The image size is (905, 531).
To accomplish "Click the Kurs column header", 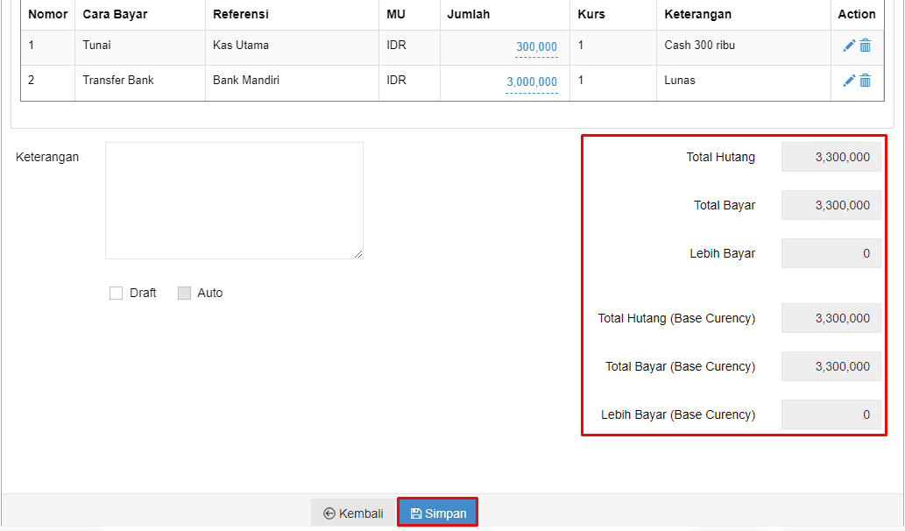I will [613, 14].
